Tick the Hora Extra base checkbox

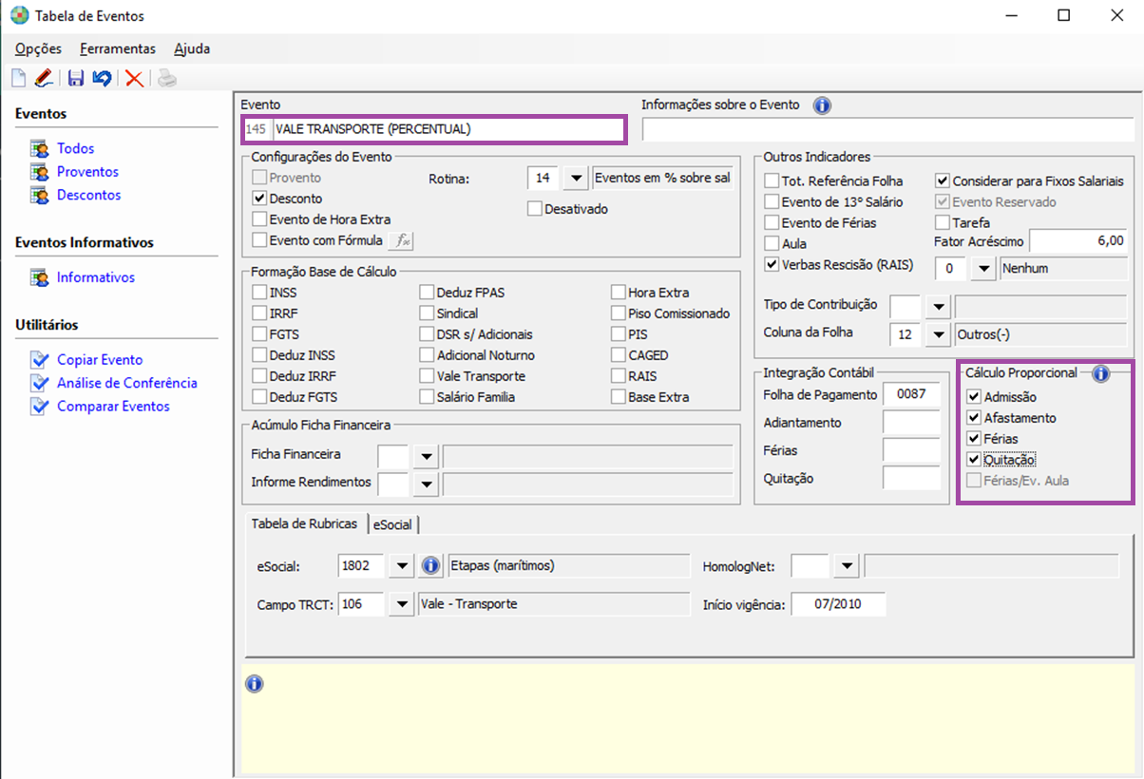pos(619,293)
